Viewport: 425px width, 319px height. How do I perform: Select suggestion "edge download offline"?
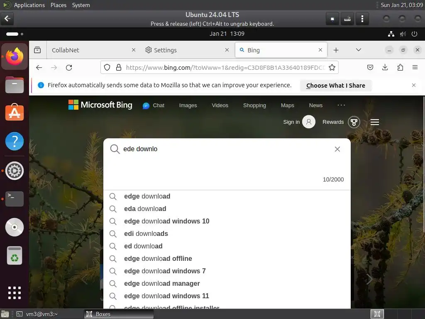click(227, 258)
